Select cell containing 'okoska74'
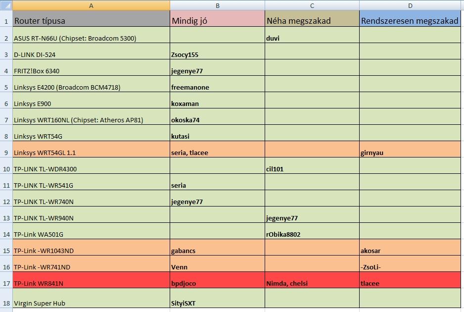 pyautogui.click(x=218, y=116)
